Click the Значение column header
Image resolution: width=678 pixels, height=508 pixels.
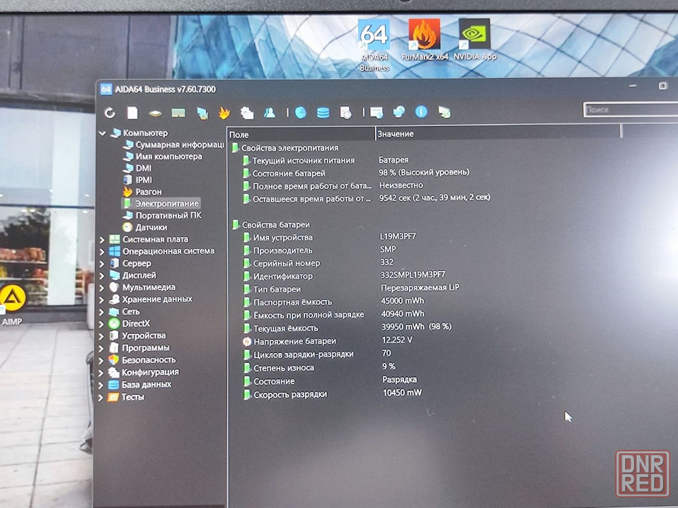pos(498,133)
